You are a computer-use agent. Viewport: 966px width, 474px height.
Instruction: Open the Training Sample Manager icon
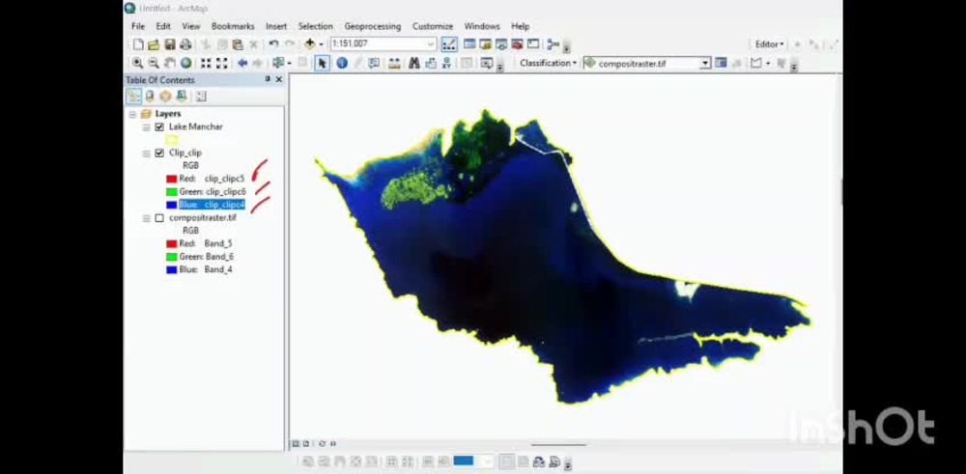[x=721, y=63]
